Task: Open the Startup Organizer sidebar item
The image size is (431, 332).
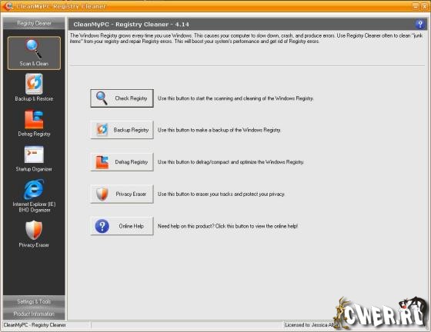Action: 34,158
